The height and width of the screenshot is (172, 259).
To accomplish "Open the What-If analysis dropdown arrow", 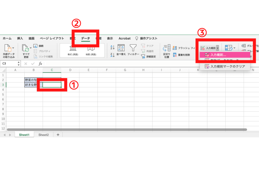I will click(234, 48).
